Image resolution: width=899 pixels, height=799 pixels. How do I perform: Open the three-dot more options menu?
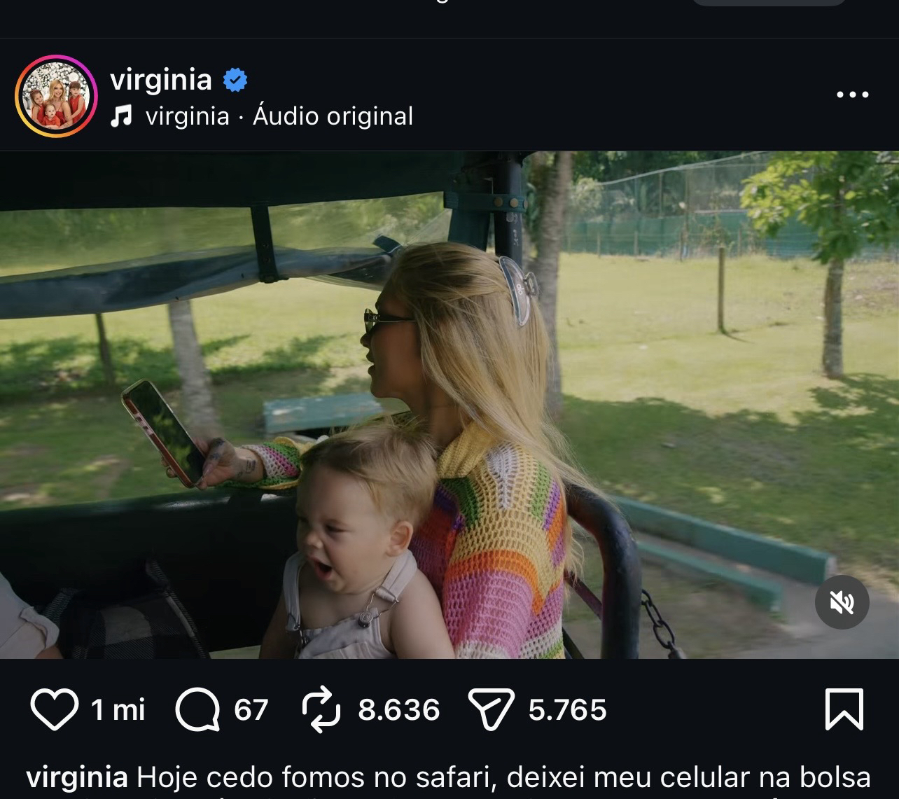pos(852,95)
